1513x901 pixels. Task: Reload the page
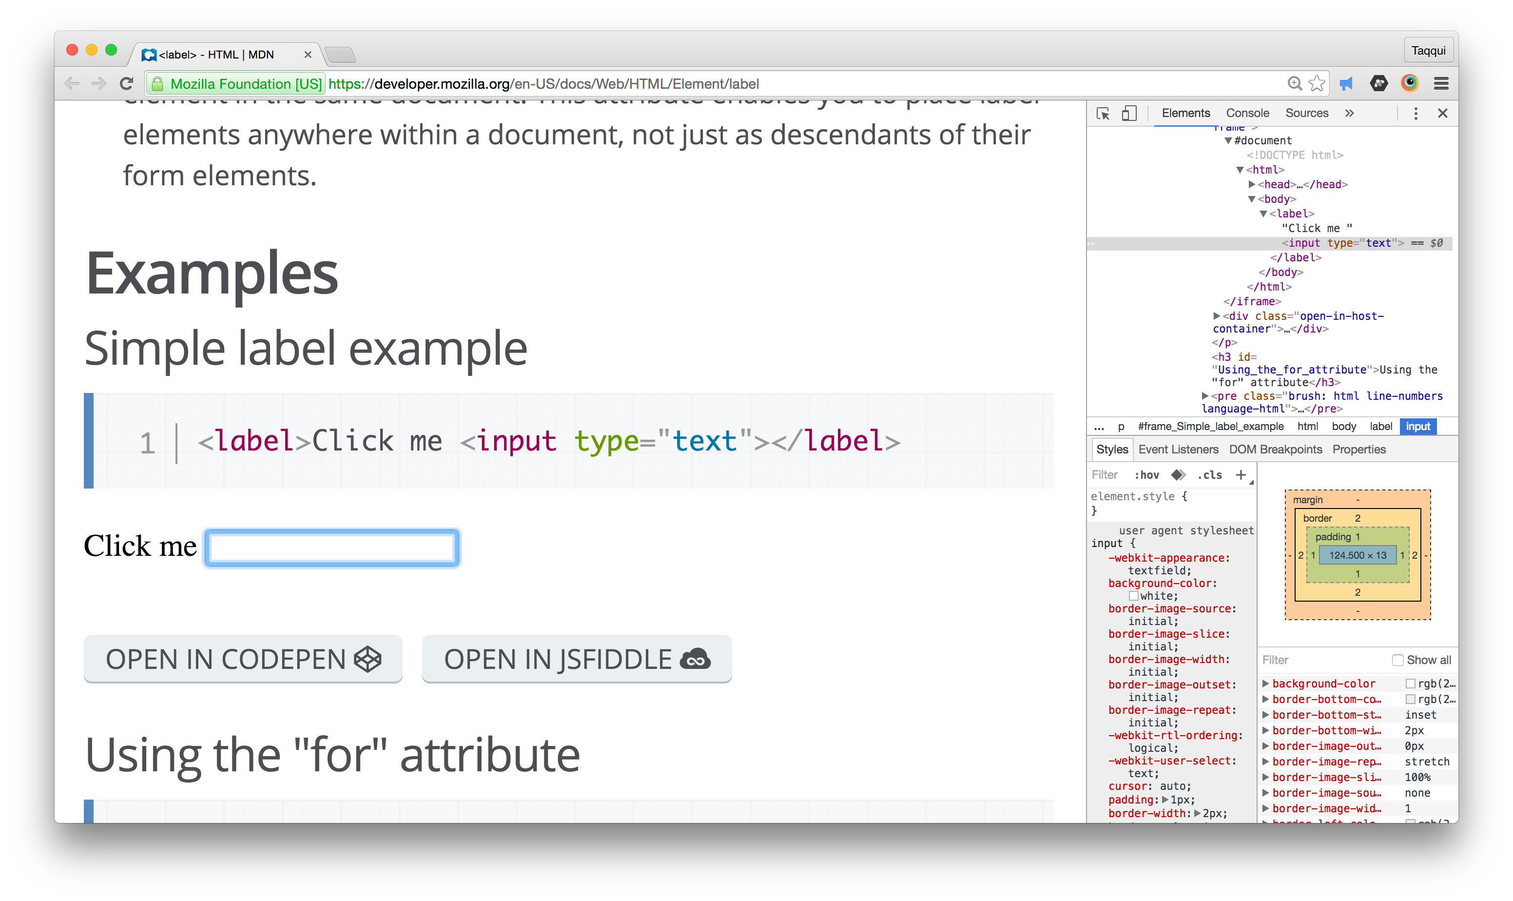[126, 84]
